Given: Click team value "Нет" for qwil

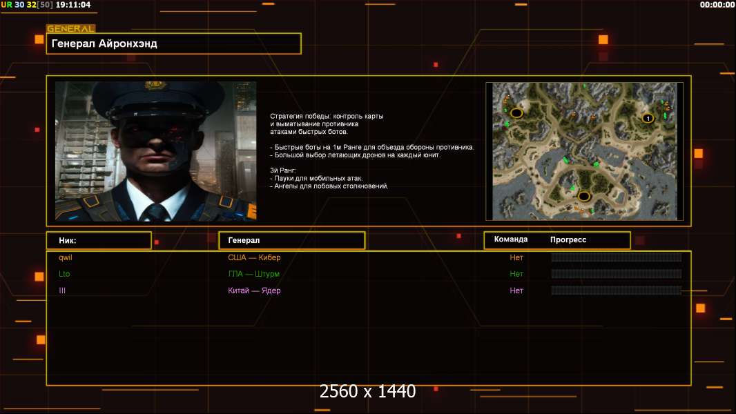Looking at the screenshot, I should tap(516, 257).
